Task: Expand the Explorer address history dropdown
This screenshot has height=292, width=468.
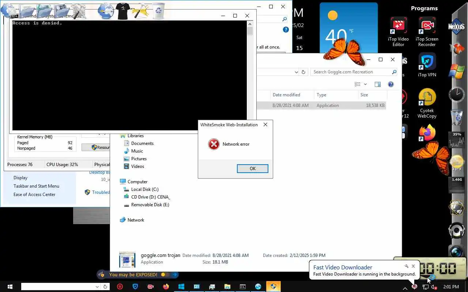Action: pyautogui.click(x=297, y=72)
